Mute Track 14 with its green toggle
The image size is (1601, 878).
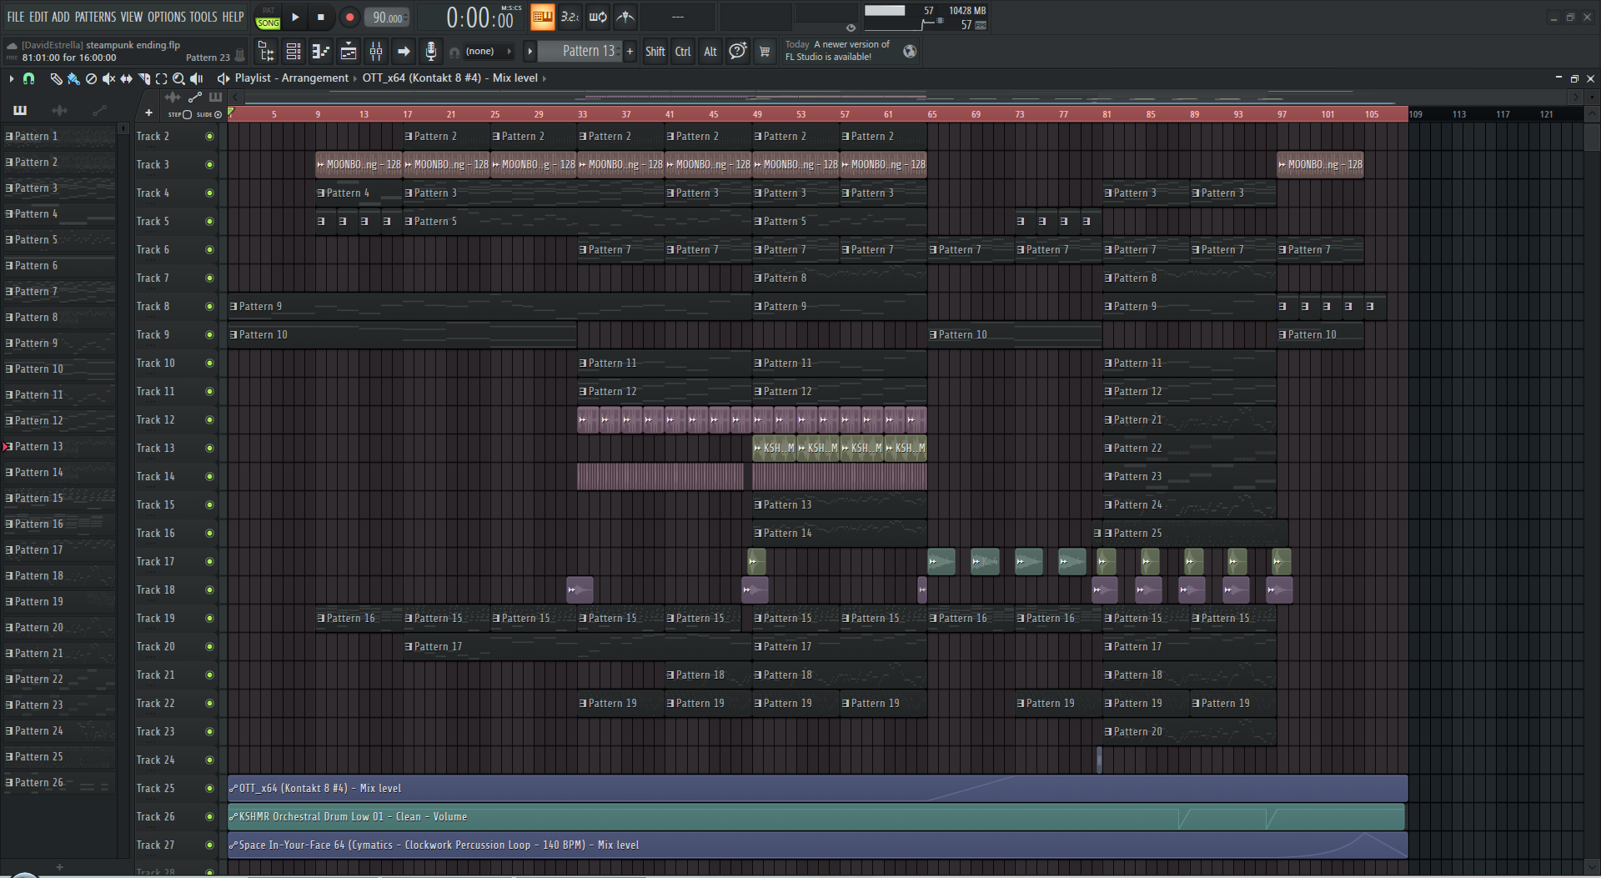click(209, 477)
